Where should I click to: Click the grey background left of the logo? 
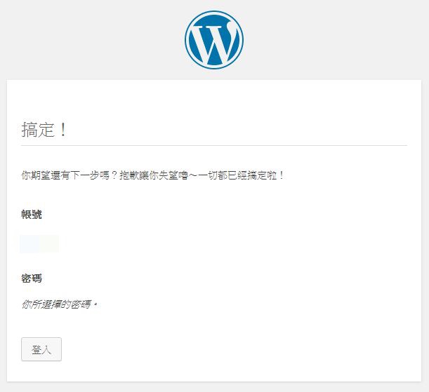tap(91, 40)
